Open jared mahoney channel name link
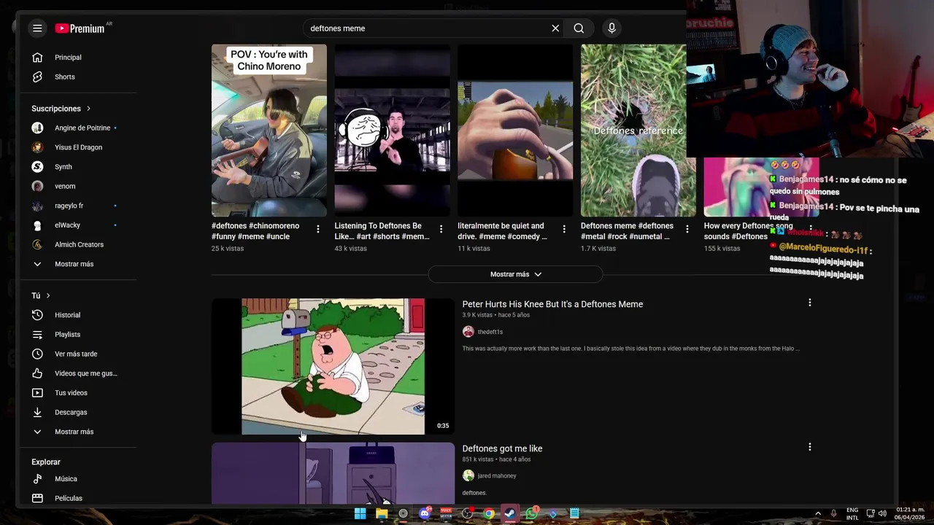 (x=496, y=475)
